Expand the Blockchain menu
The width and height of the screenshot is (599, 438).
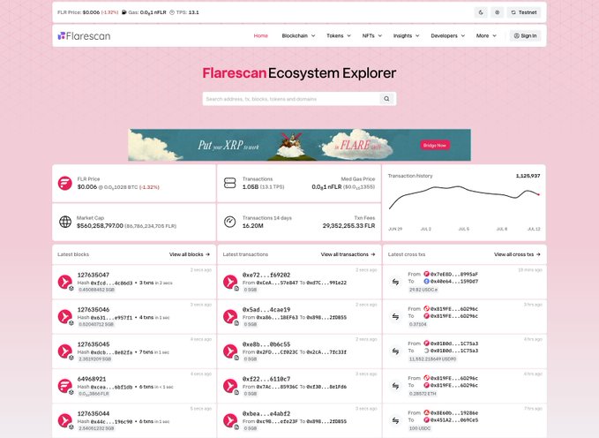[x=298, y=36]
